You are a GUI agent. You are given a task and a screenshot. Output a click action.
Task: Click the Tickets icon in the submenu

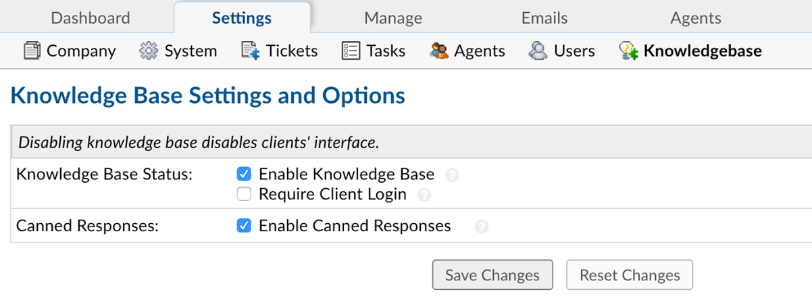tap(251, 51)
